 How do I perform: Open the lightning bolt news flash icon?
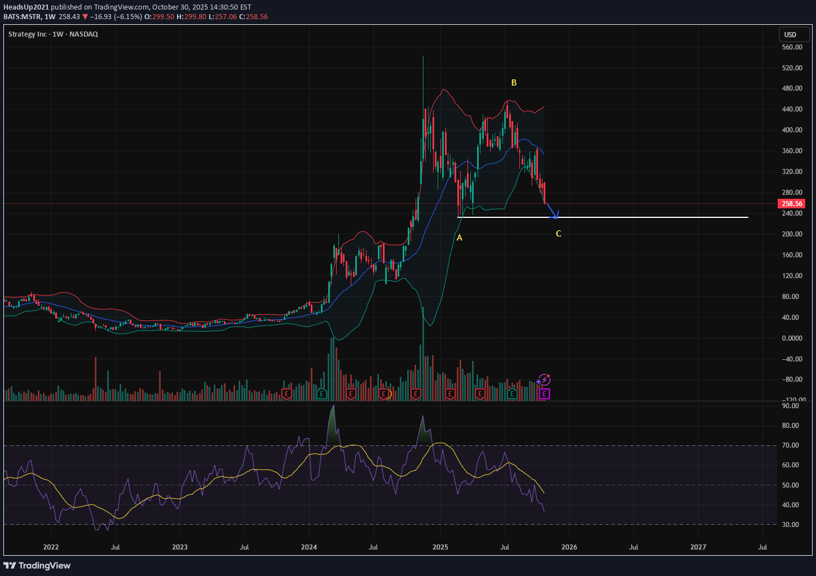544,380
